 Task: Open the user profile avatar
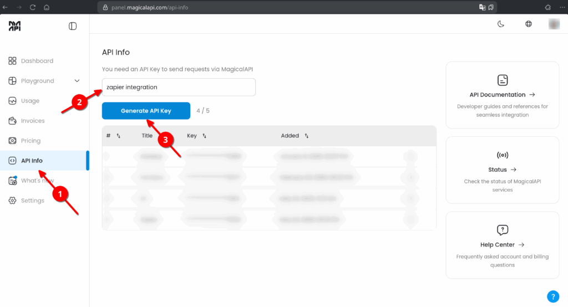(554, 24)
